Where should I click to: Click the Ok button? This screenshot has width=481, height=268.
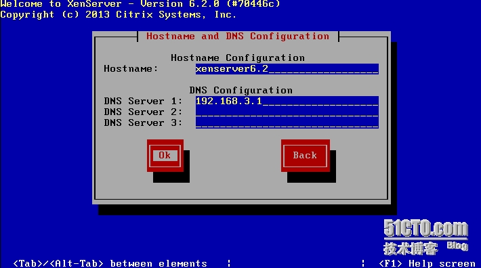(x=165, y=156)
